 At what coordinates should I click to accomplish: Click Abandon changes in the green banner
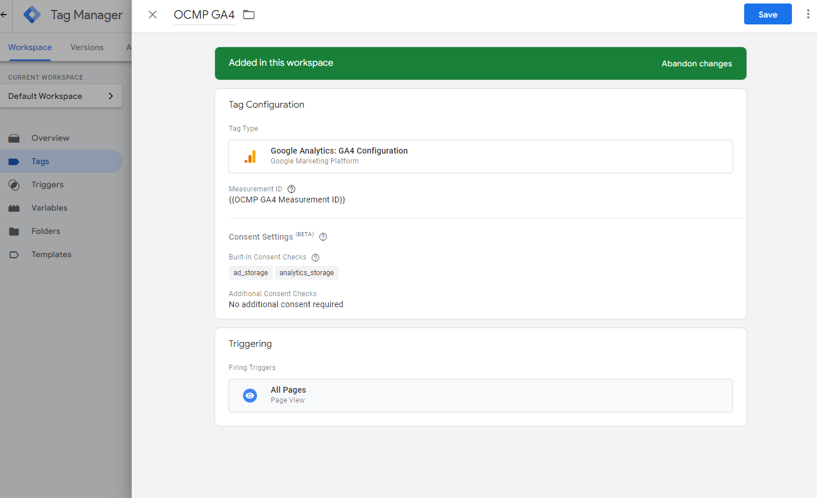point(696,63)
